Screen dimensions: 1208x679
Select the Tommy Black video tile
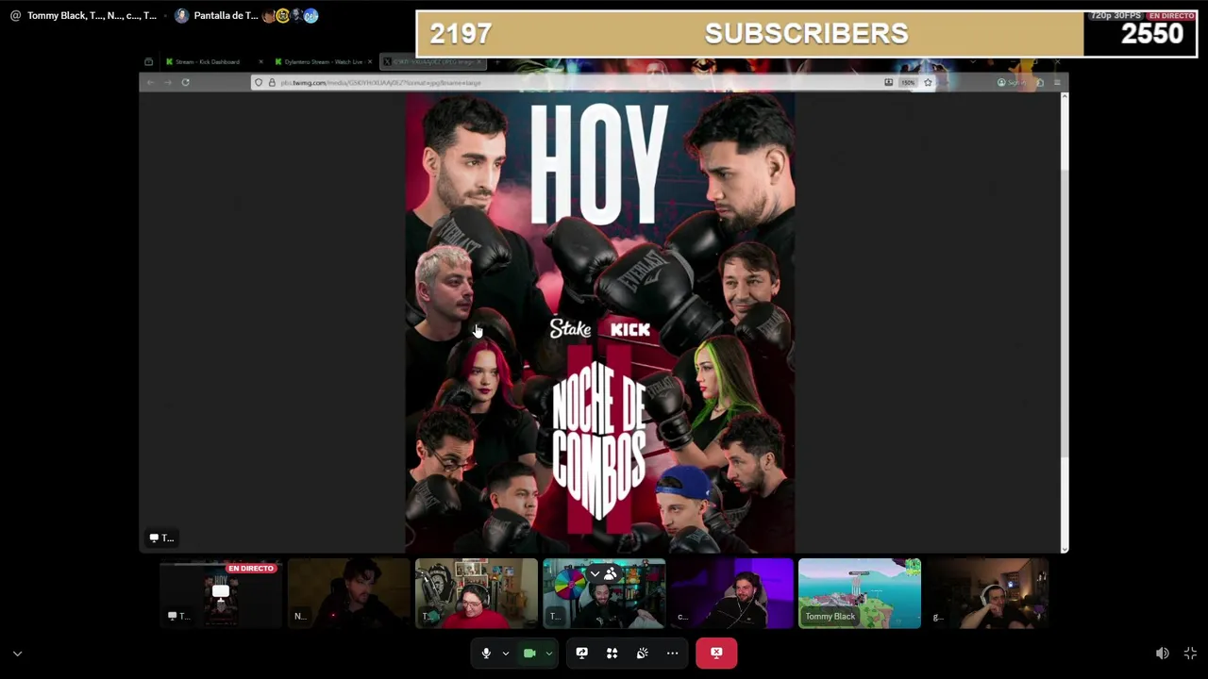[860, 593]
